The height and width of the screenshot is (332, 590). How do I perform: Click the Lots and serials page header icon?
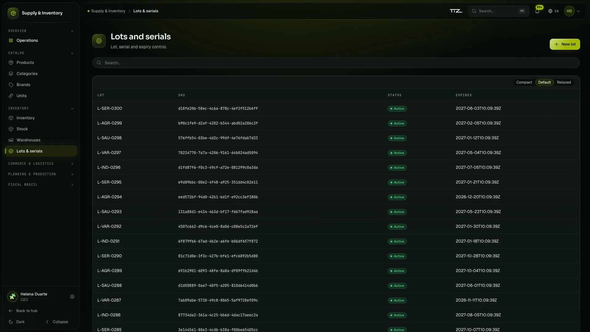pos(99,41)
